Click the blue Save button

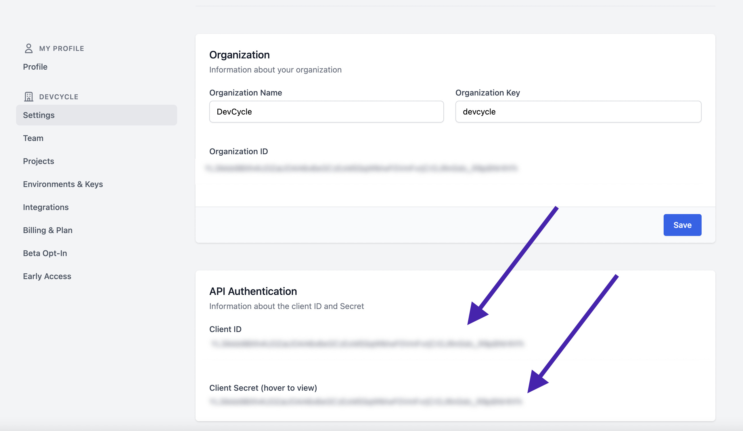pyautogui.click(x=682, y=225)
